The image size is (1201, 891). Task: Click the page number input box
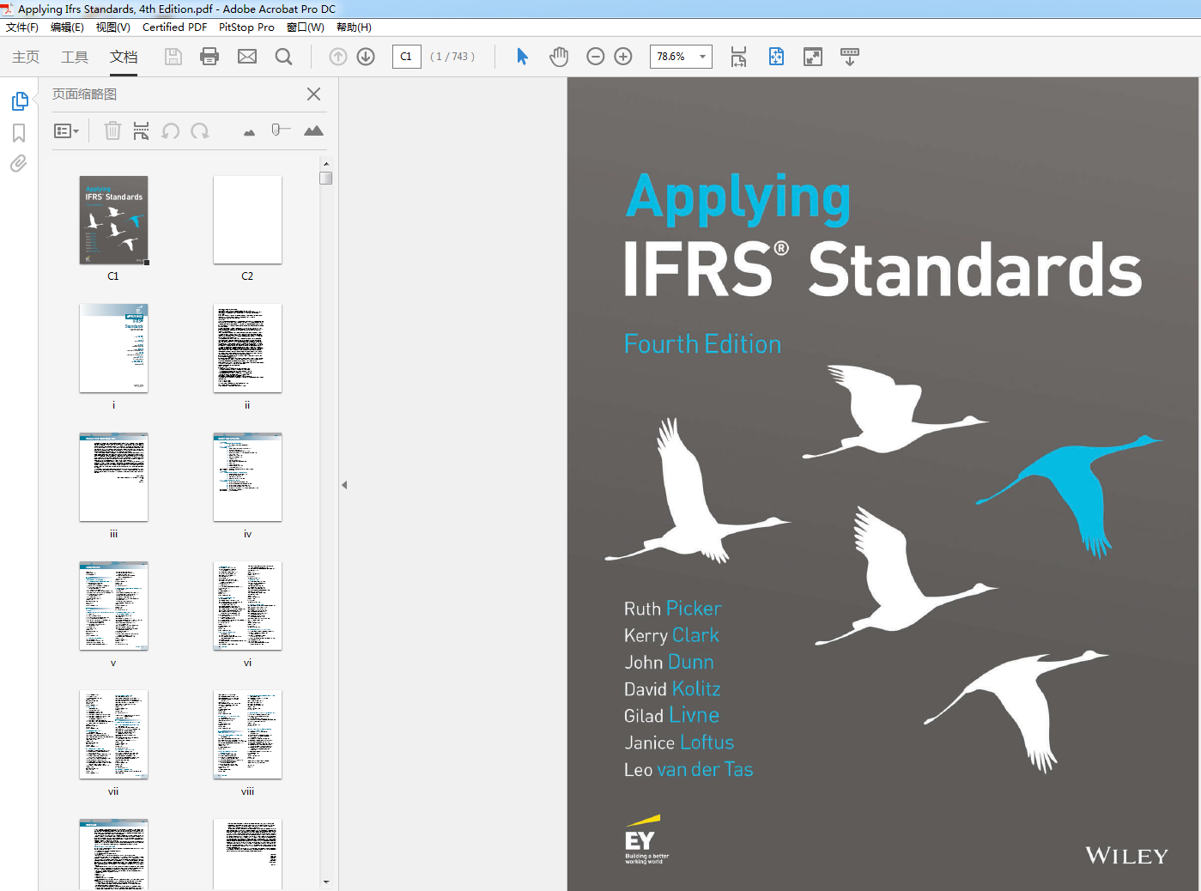[406, 57]
